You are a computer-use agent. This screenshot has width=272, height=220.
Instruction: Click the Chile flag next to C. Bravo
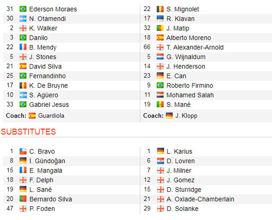(x=23, y=151)
